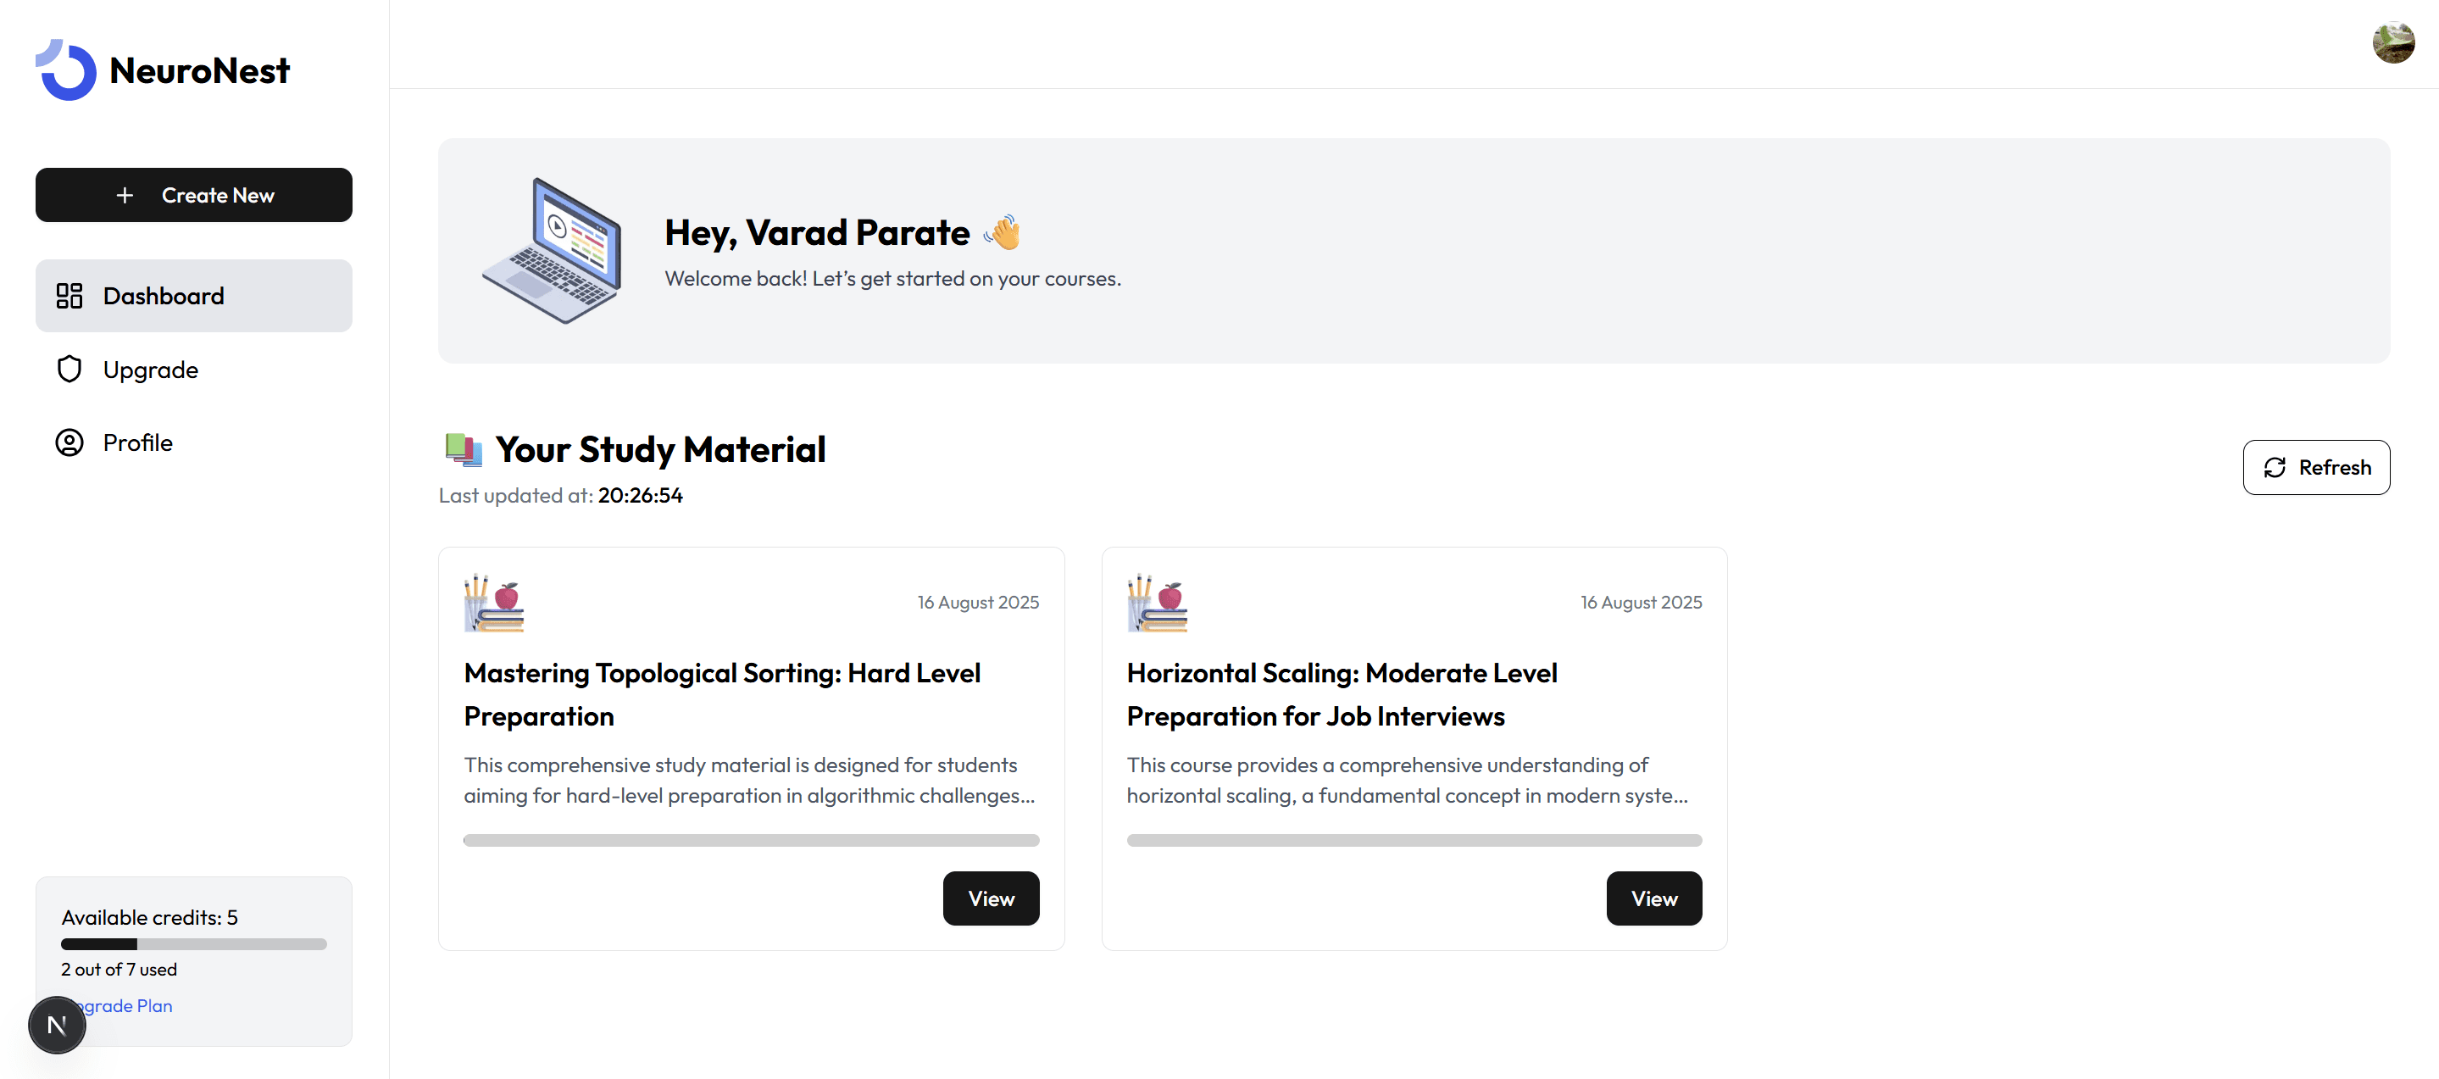Click Create New to start a course

[x=193, y=195]
